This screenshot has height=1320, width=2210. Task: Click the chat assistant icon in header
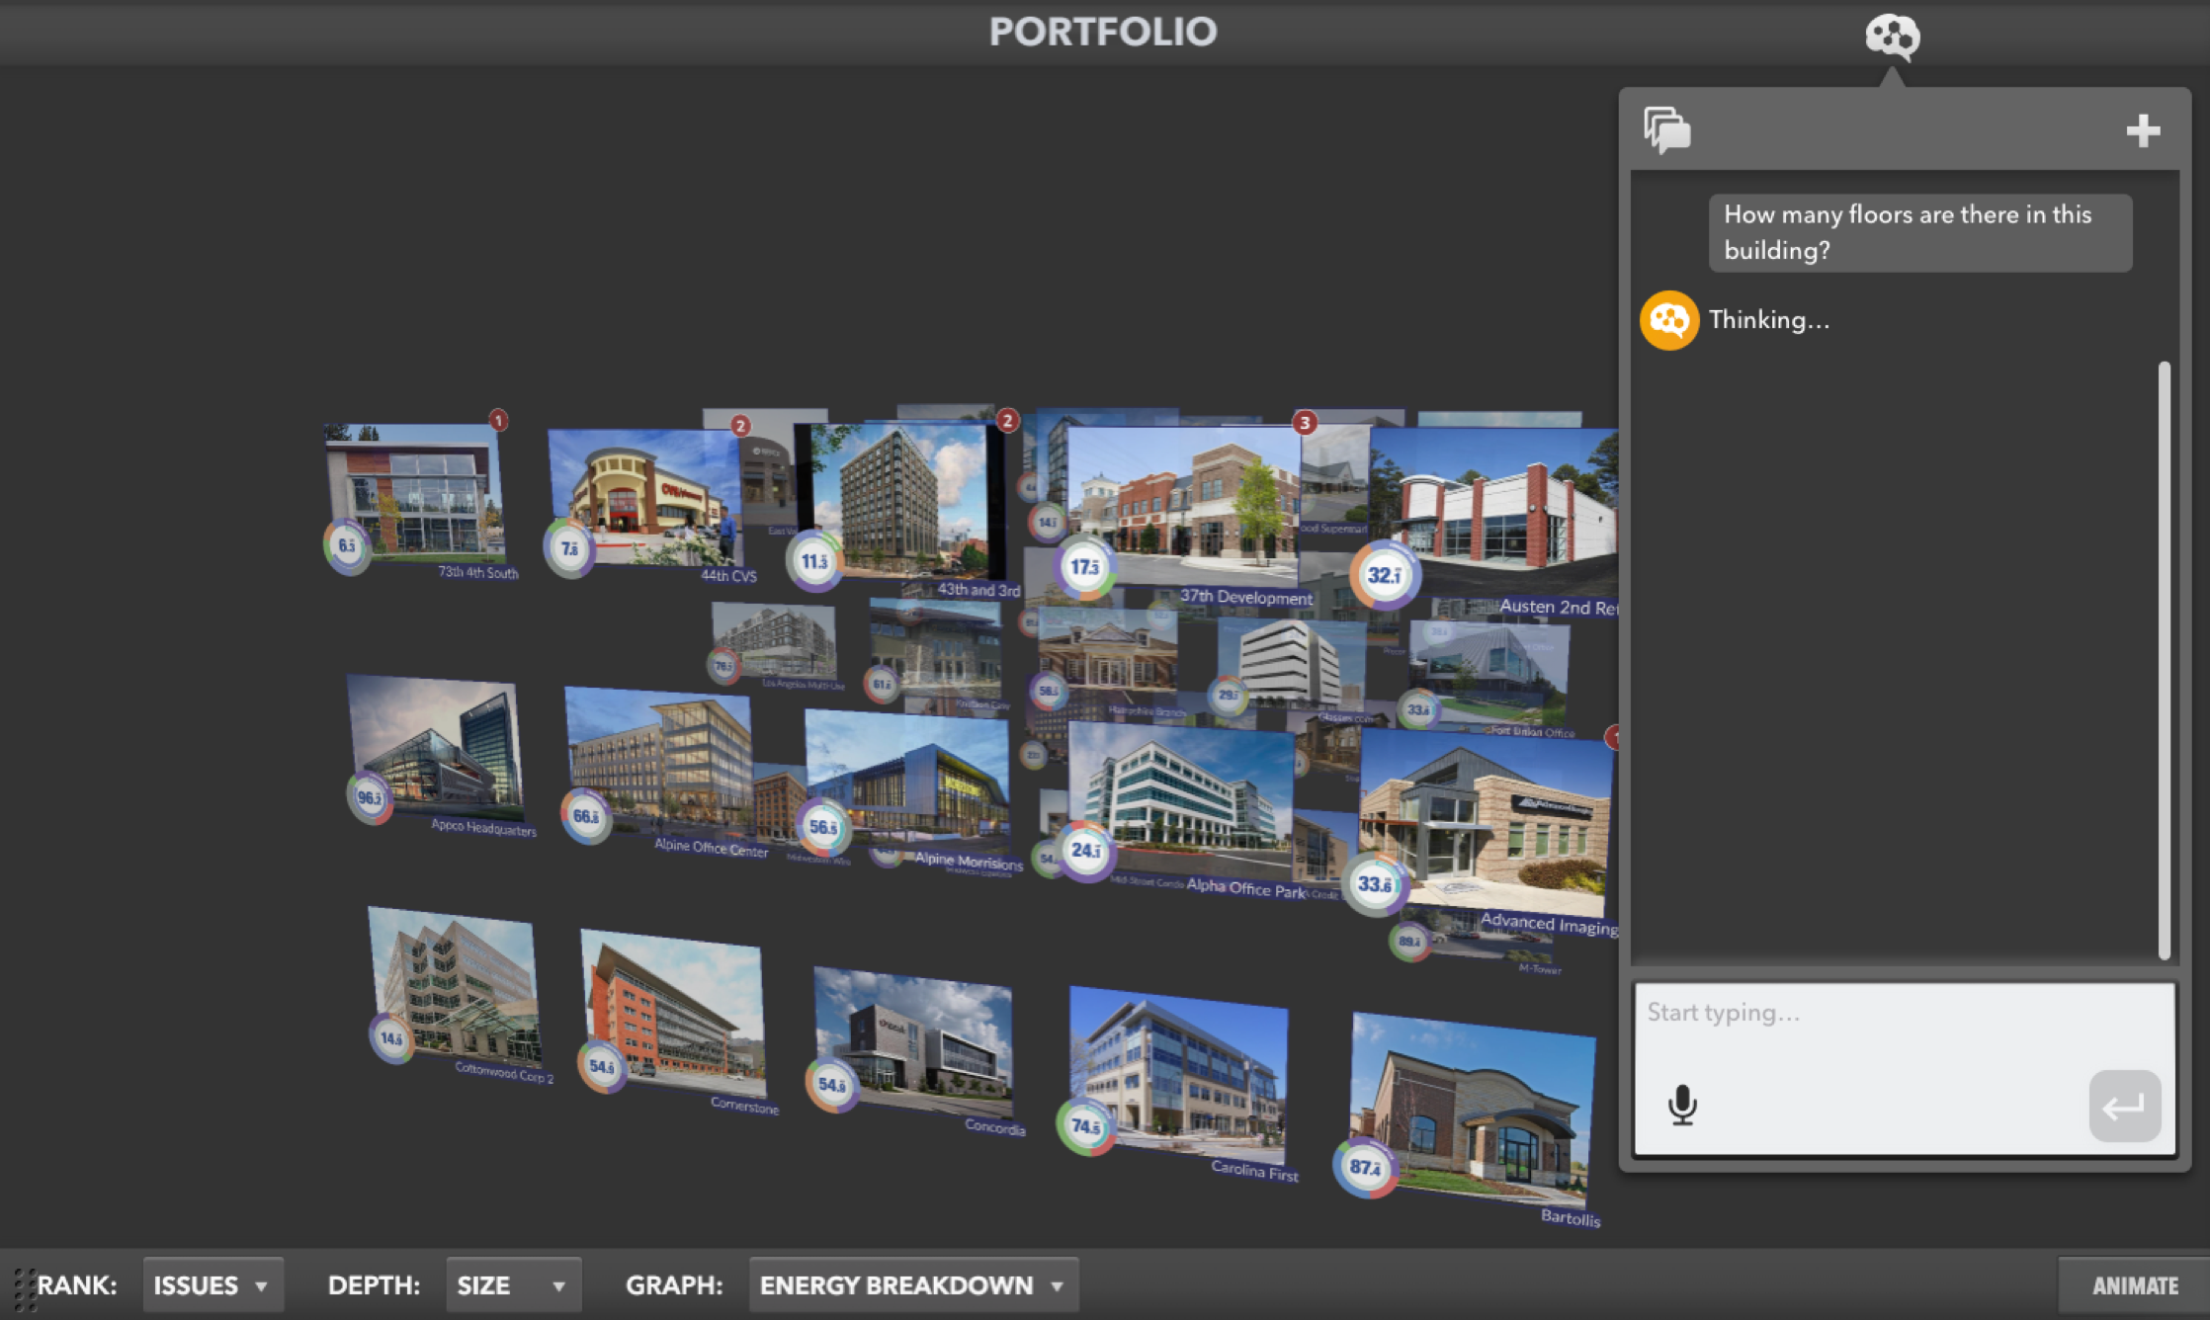[x=1892, y=37]
